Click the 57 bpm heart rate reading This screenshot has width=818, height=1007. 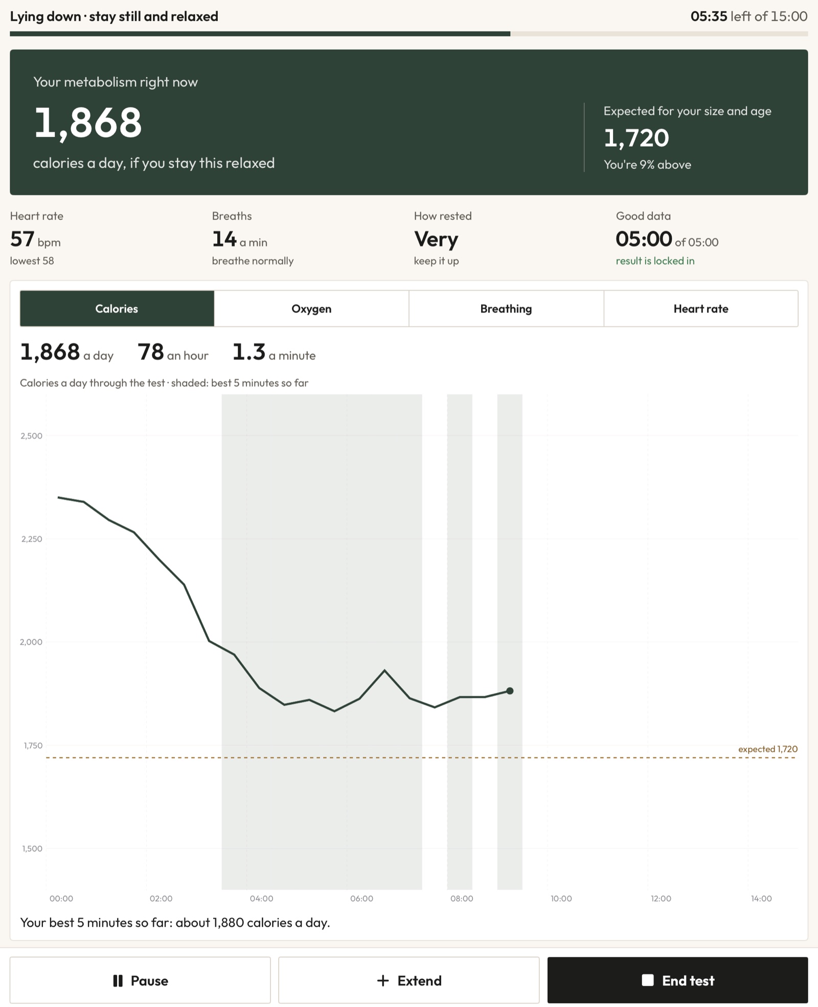point(35,239)
